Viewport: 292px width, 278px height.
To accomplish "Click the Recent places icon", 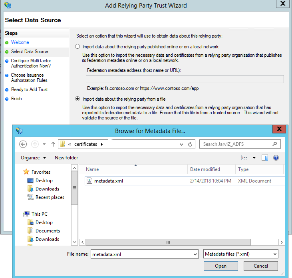I will coord(30,197).
